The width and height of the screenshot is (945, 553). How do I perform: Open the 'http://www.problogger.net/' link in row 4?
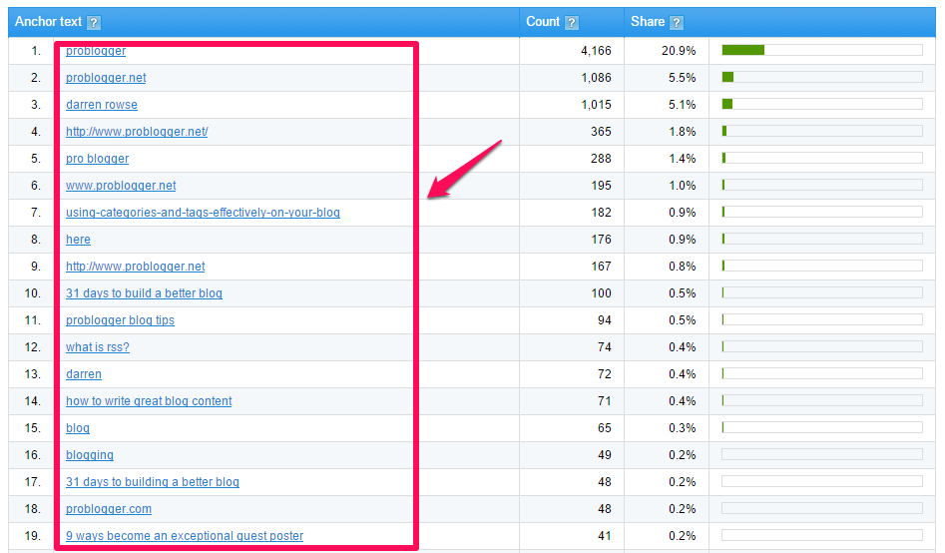point(137,132)
